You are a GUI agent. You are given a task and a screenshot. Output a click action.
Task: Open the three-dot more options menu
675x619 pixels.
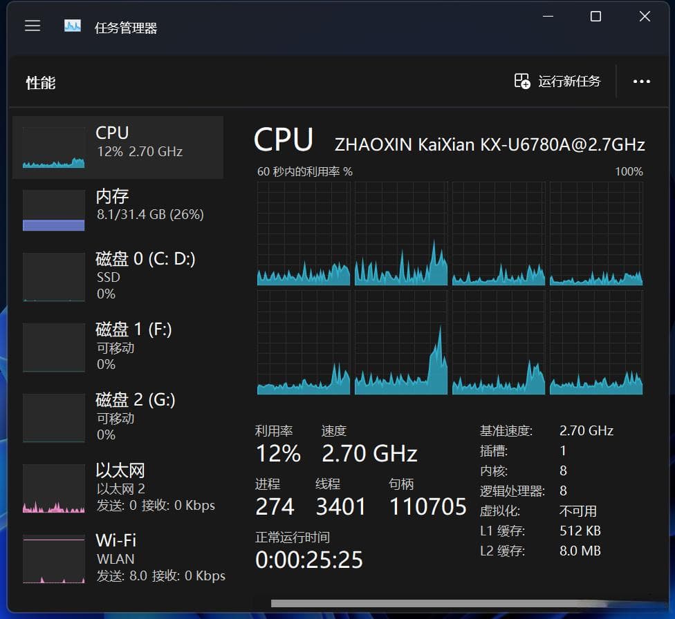point(641,82)
